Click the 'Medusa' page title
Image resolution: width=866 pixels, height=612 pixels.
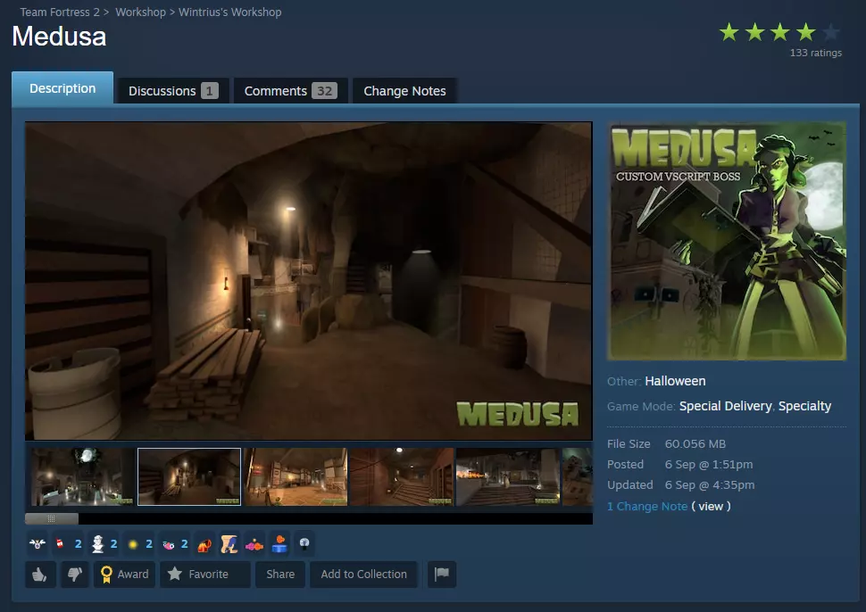tap(59, 37)
